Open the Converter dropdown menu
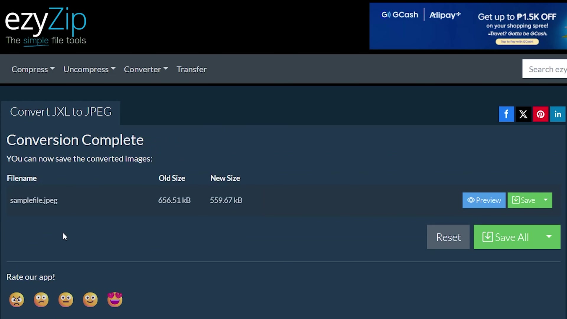Screen dimensions: 567x319 click(146, 69)
